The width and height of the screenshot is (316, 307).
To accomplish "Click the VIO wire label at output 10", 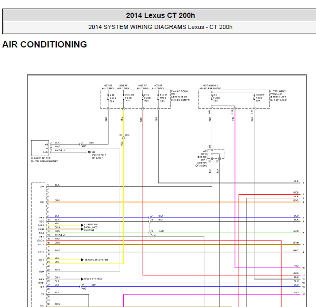I will click(297, 266).
